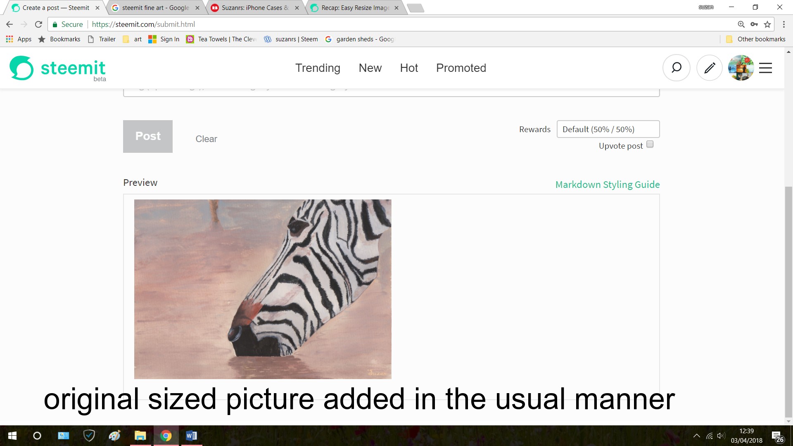The height and width of the screenshot is (446, 793).
Task: Open the shield security app on taskbar
Action: coord(89,436)
